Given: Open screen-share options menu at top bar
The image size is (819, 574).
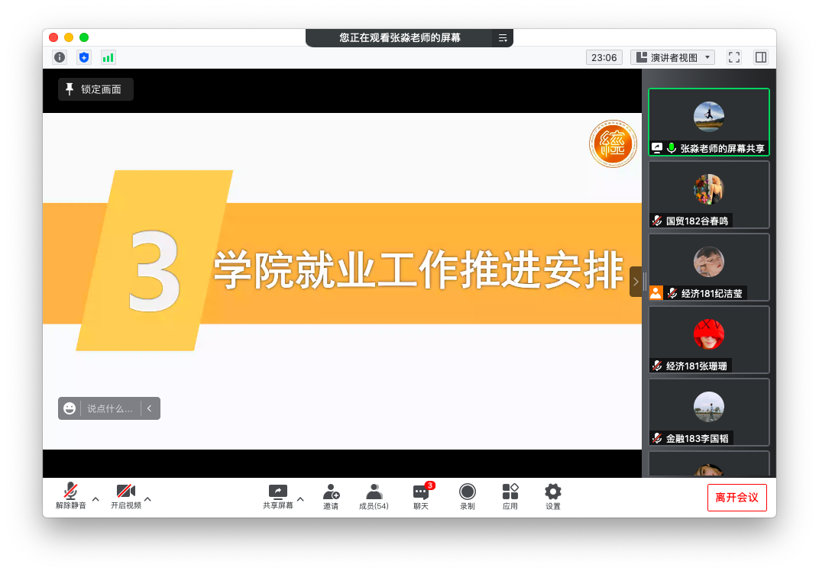Looking at the screenshot, I should tap(503, 37).
